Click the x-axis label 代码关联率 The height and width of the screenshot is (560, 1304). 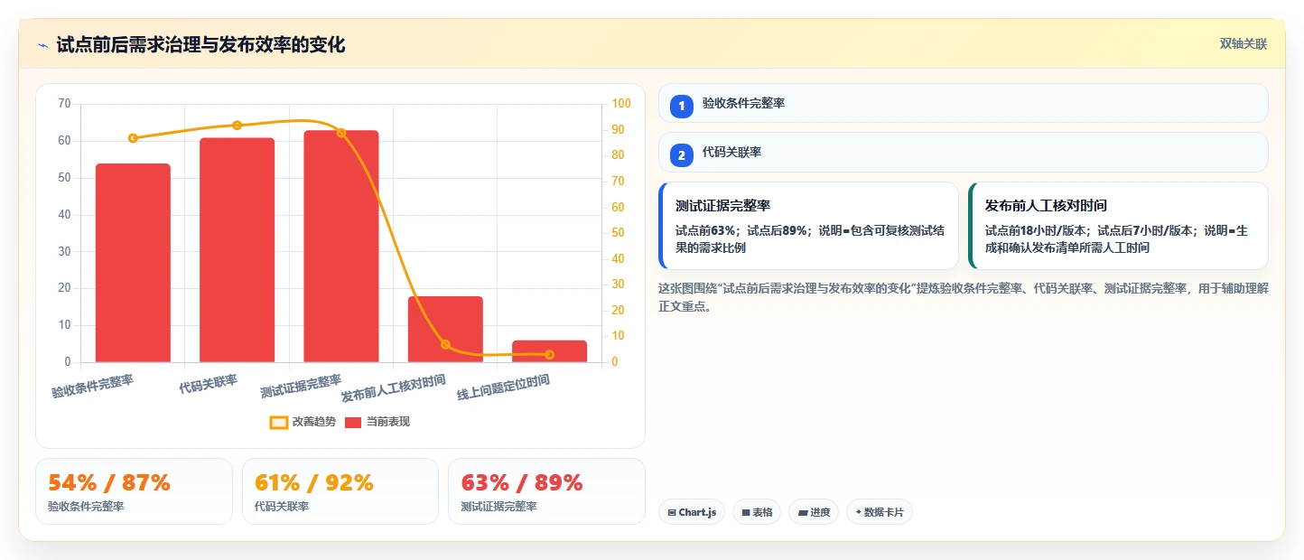(x=209, y=385)
